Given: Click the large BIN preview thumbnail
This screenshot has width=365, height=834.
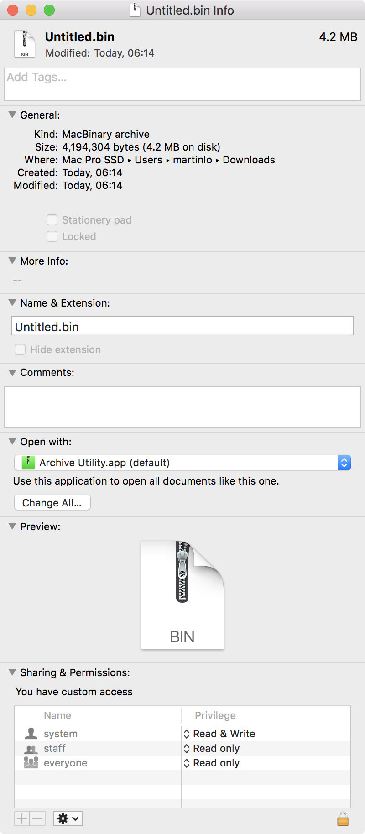Looking at the screenshot, I should [x=182, y=594].
